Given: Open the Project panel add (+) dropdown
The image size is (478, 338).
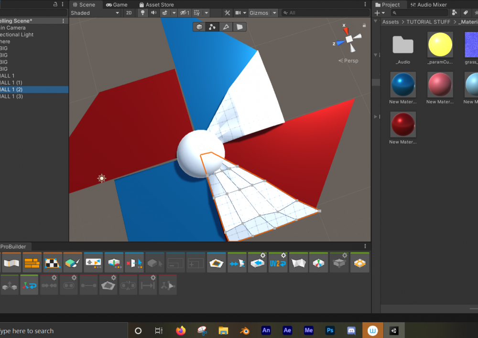Looking at the screenshot, I should (380, 13).
